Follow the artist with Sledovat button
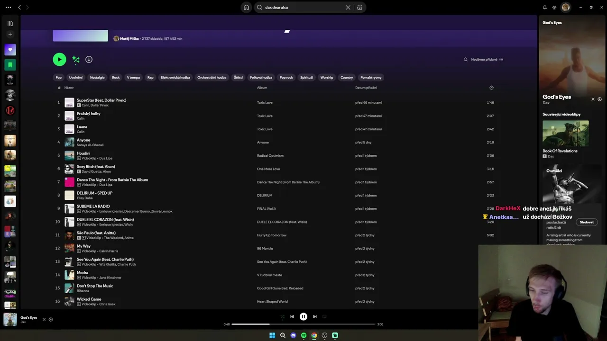Image resolution: width=607 pixels, height=341 pixels. coord(587,222)
